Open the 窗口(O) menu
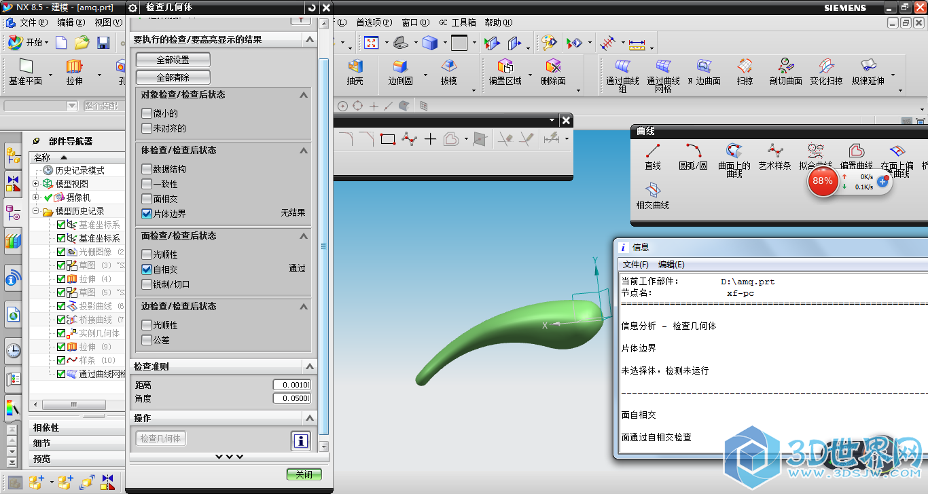This screenshot has width=928, height=494. tap(415, 22)
